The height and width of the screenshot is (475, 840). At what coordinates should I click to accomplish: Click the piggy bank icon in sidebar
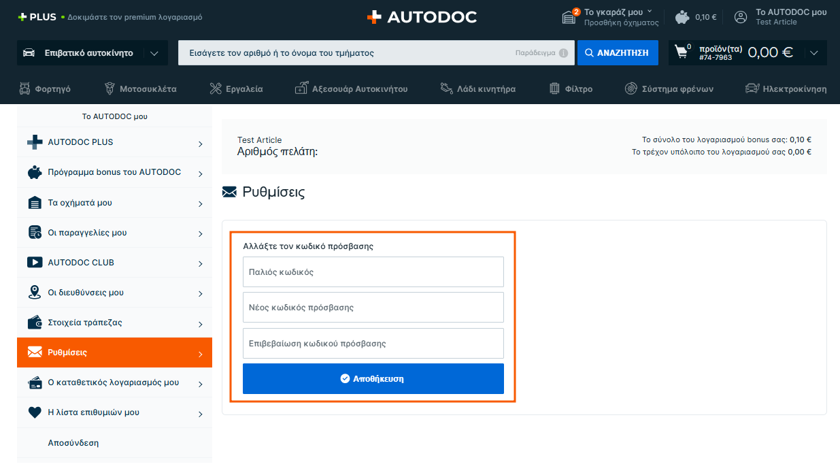click(35, 173)
